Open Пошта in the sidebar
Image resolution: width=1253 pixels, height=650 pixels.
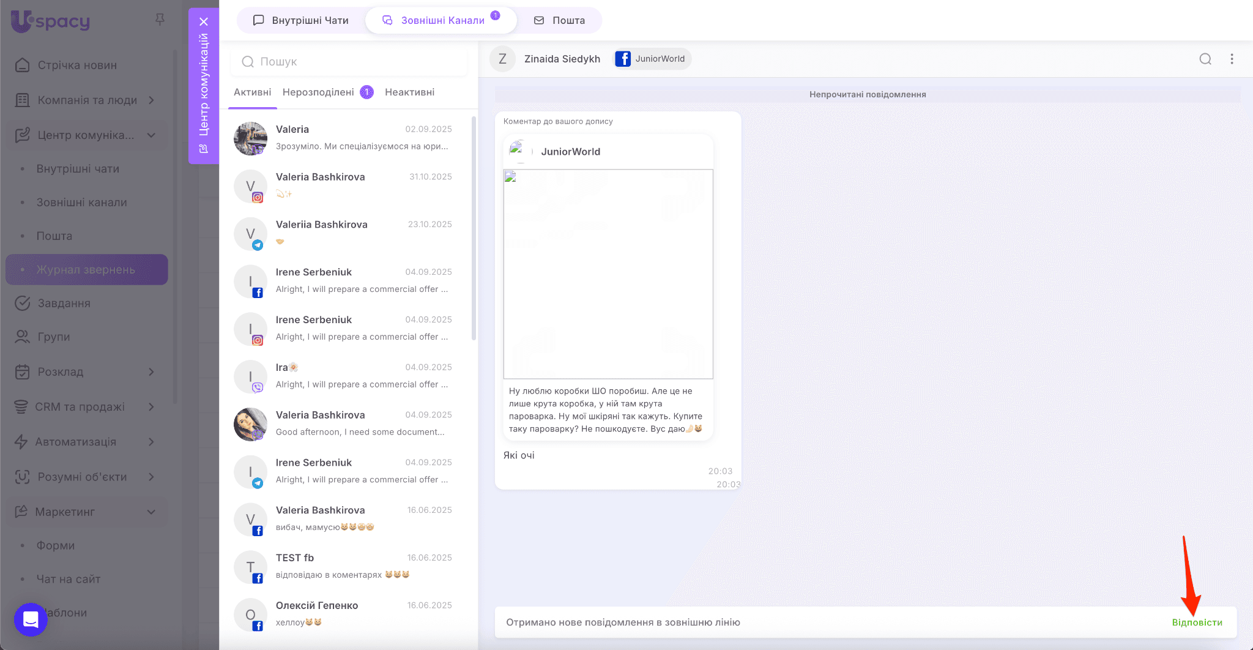pyautogui.click(x=54, y=236)
